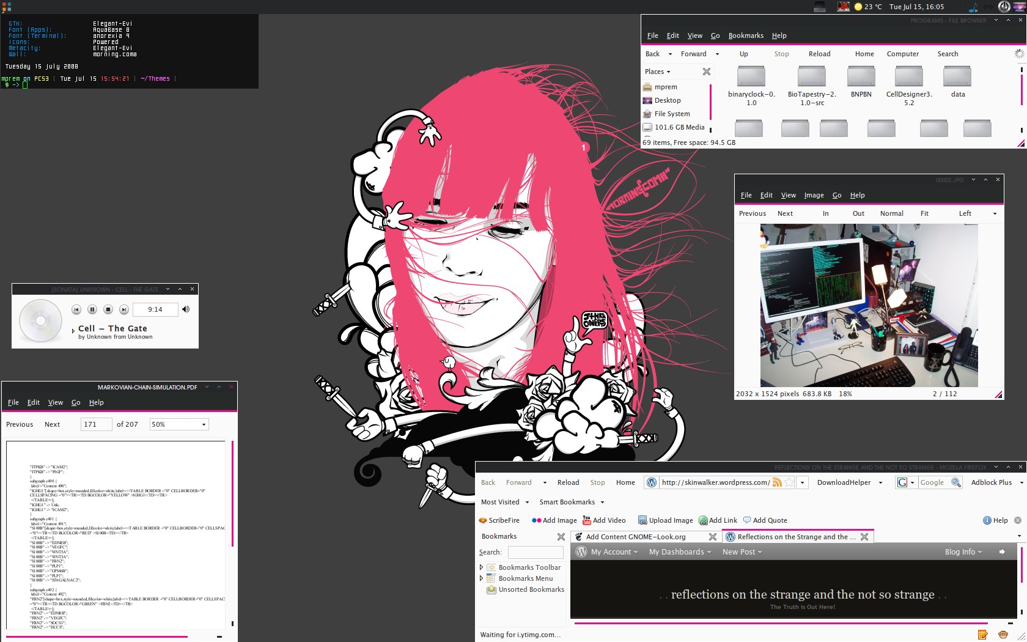Open Forward history dropdown in file browser
The height and width of the screenshot is (642, 1027).
[717, 54]
